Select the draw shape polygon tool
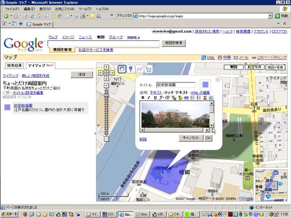 (148, 69)
